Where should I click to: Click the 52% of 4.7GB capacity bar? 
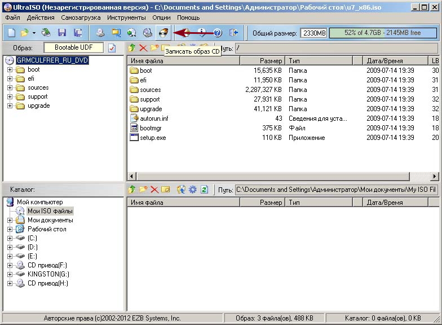(x=383, y=33)
